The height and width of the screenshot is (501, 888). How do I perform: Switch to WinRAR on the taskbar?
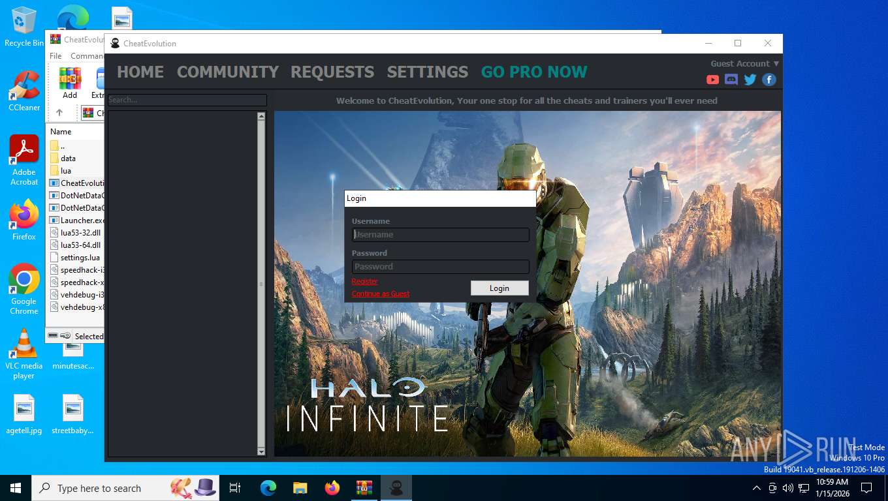point(364,488)
